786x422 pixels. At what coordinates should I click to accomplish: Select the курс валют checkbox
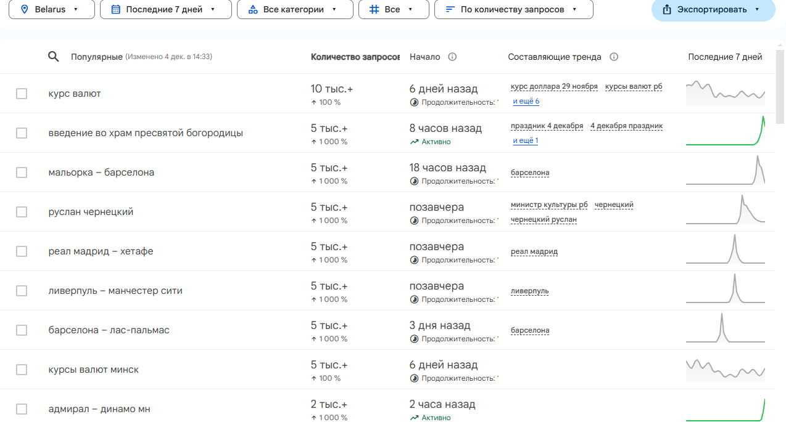[x=22, y=94]
